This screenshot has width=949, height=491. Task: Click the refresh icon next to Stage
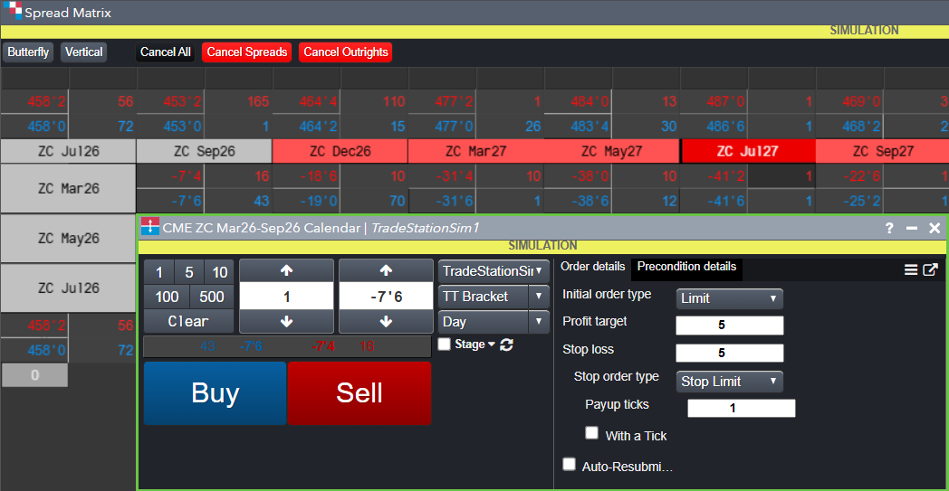(x=507, y=345)
